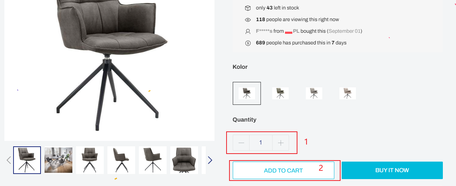Click the eye viewers icon
The width and height of the screenshot is (456, 186).
pos(248,20)
